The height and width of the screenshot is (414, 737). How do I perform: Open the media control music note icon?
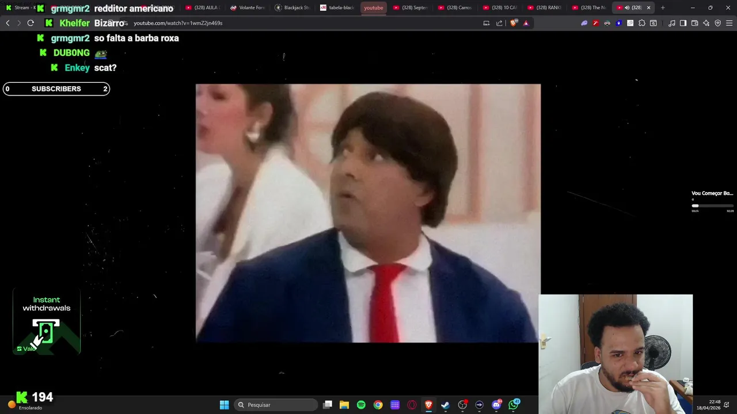672,23
